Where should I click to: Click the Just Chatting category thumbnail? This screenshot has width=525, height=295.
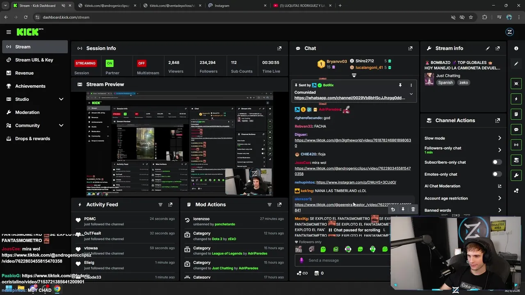(x=429, y=79)
